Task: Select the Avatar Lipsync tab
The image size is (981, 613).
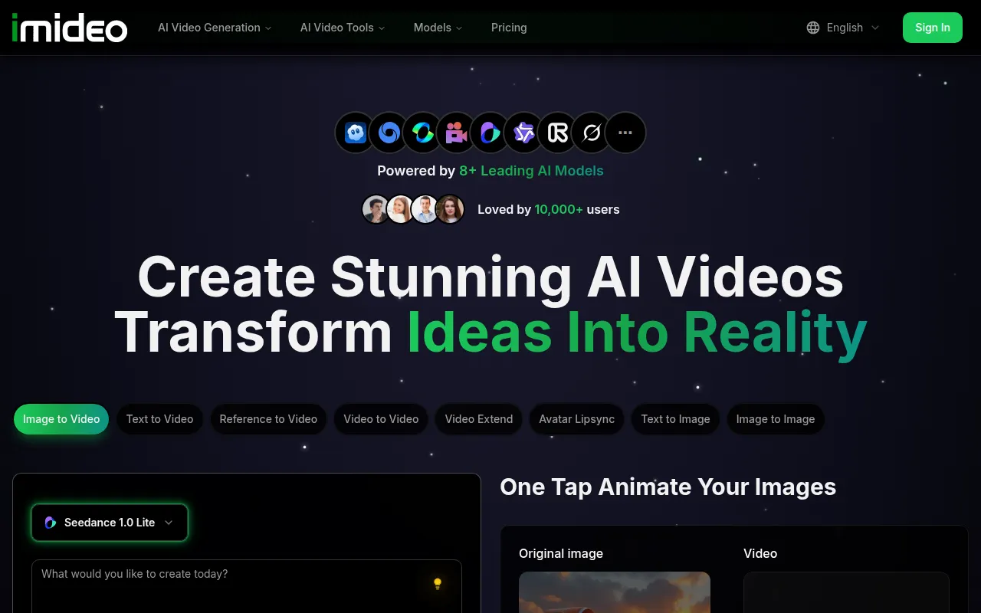Action: tap(576, 419)
